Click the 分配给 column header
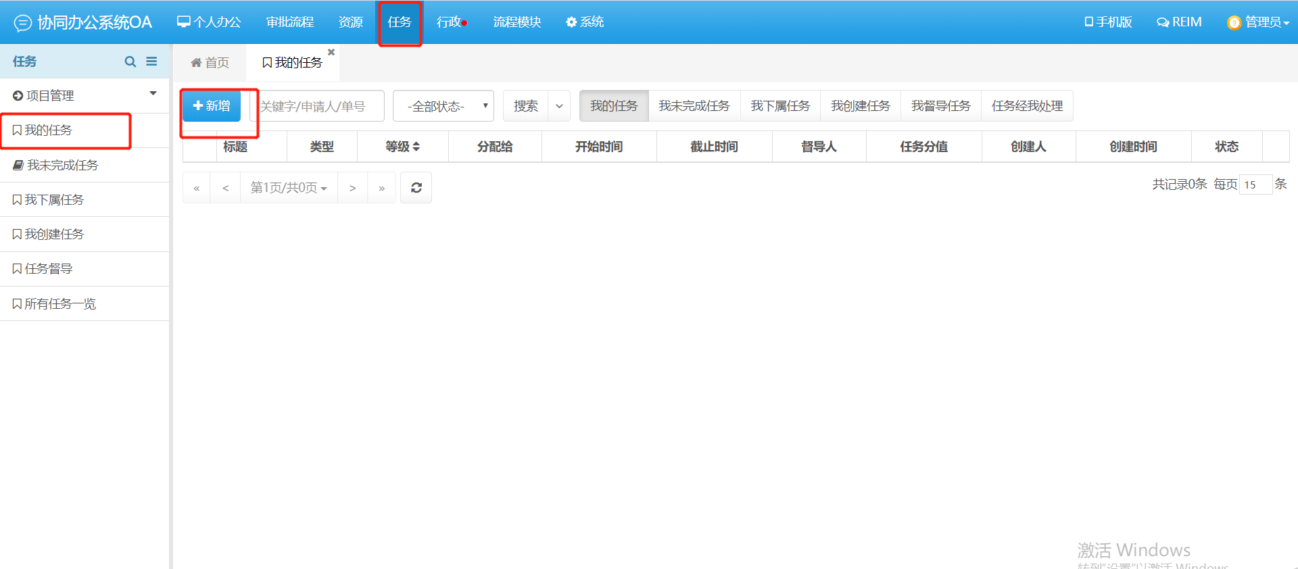Screen dimensions: 1298x569 495,147
